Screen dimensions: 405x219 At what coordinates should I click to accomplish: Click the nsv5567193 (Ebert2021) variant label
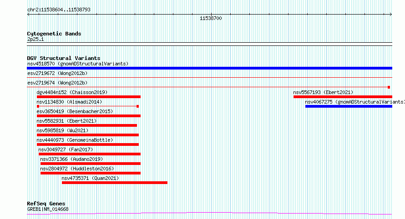[323, 92]
